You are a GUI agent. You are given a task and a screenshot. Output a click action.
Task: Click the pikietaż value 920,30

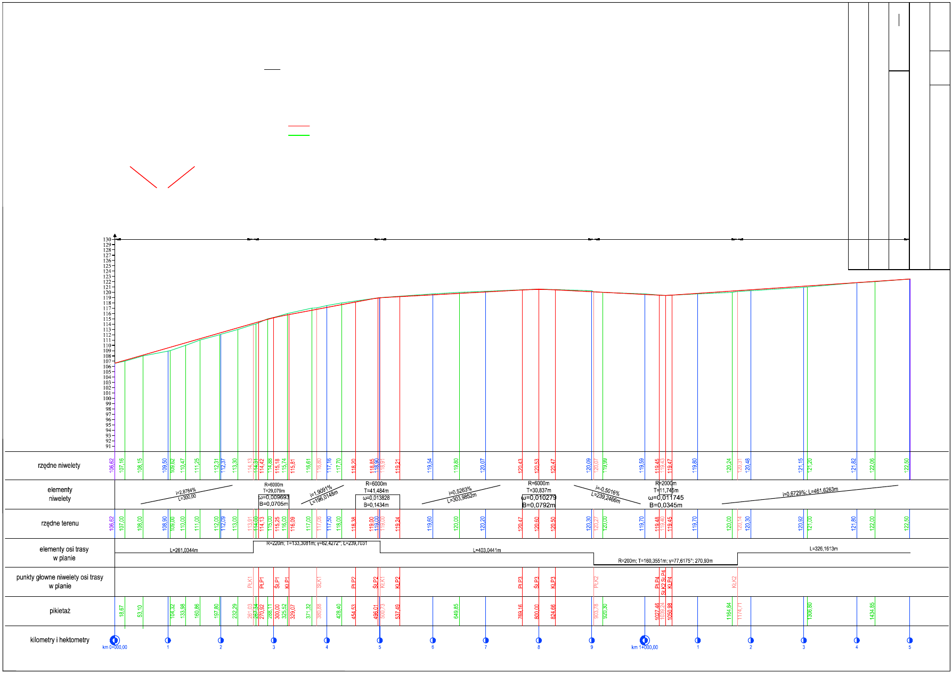pos(604,611)
